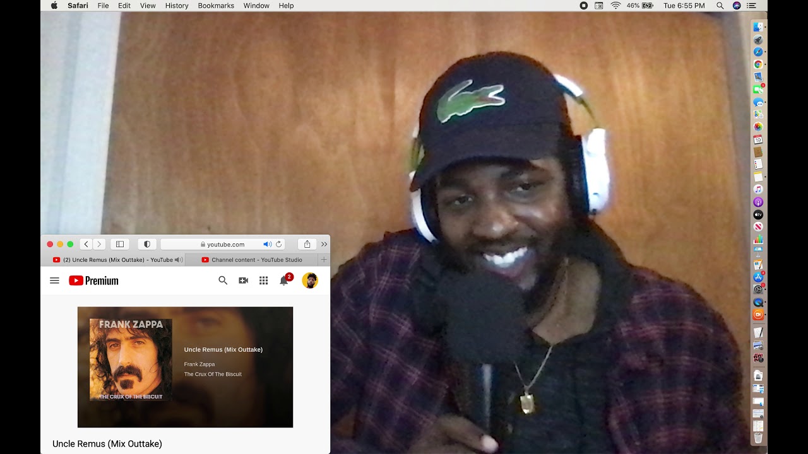Viewport: 808px width, 454px height.
Task: Open Notification Center list icon
Action: point(751,6)
